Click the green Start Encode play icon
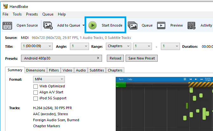The width and height of the screenshot is (213, 131). pos(93,25)
